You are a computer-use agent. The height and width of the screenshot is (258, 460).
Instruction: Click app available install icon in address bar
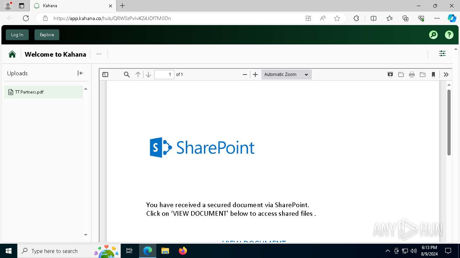[308, 18]
